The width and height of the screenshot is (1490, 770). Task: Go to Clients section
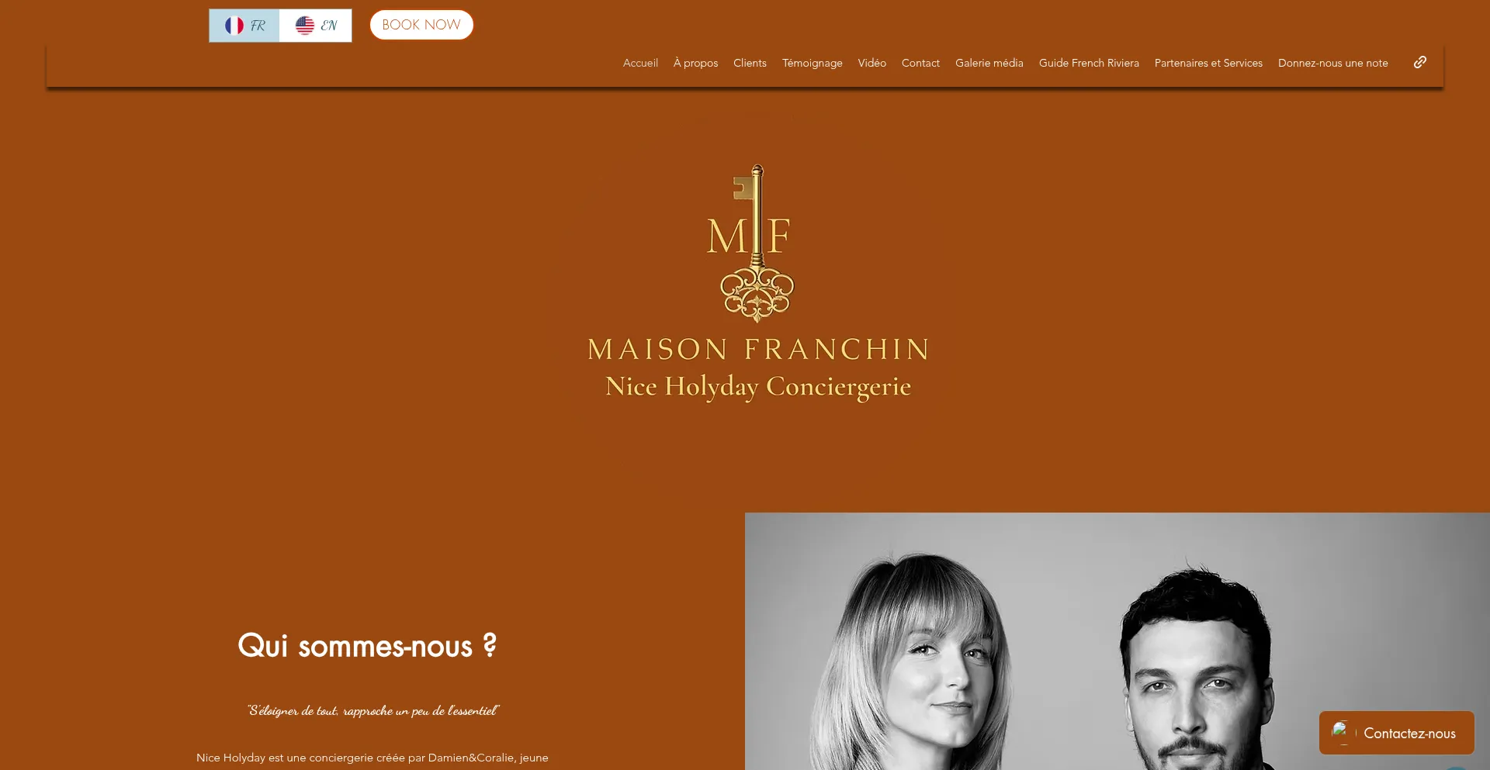point(750,63)
